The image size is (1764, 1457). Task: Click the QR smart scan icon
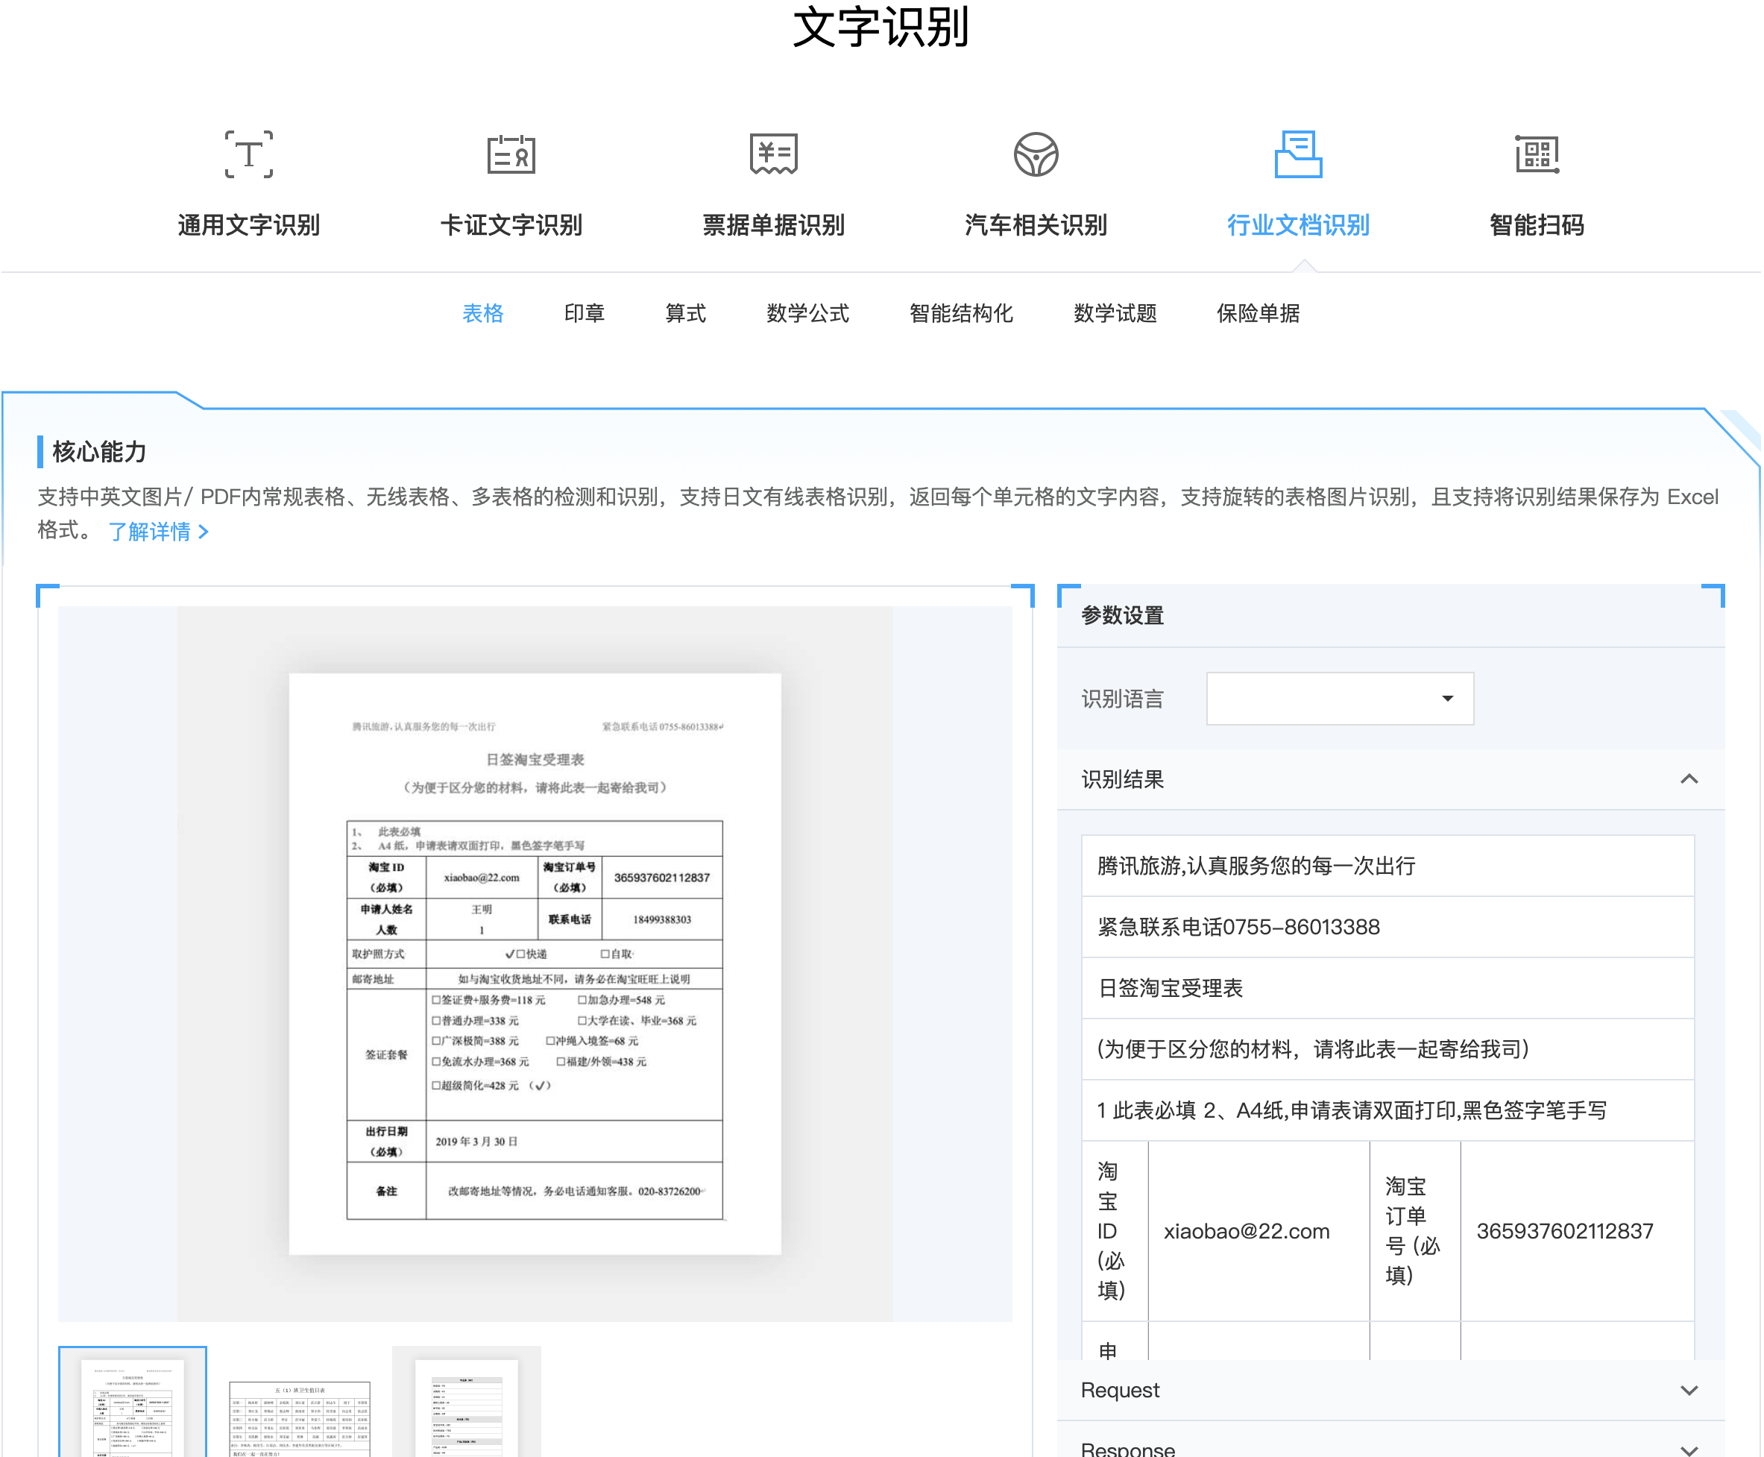coord(1537,154)
